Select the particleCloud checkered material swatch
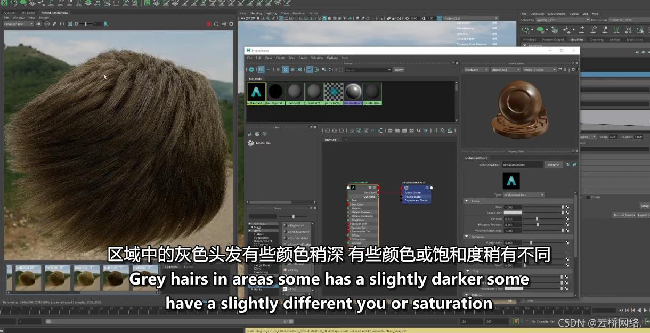 [x=334, y=94]
